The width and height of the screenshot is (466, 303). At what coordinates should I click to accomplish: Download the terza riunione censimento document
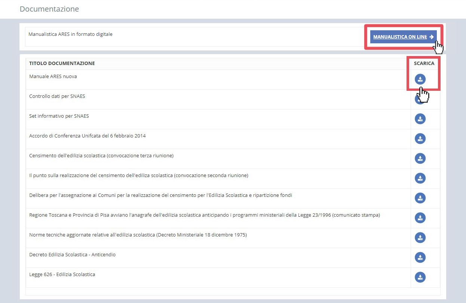[420, 158]
